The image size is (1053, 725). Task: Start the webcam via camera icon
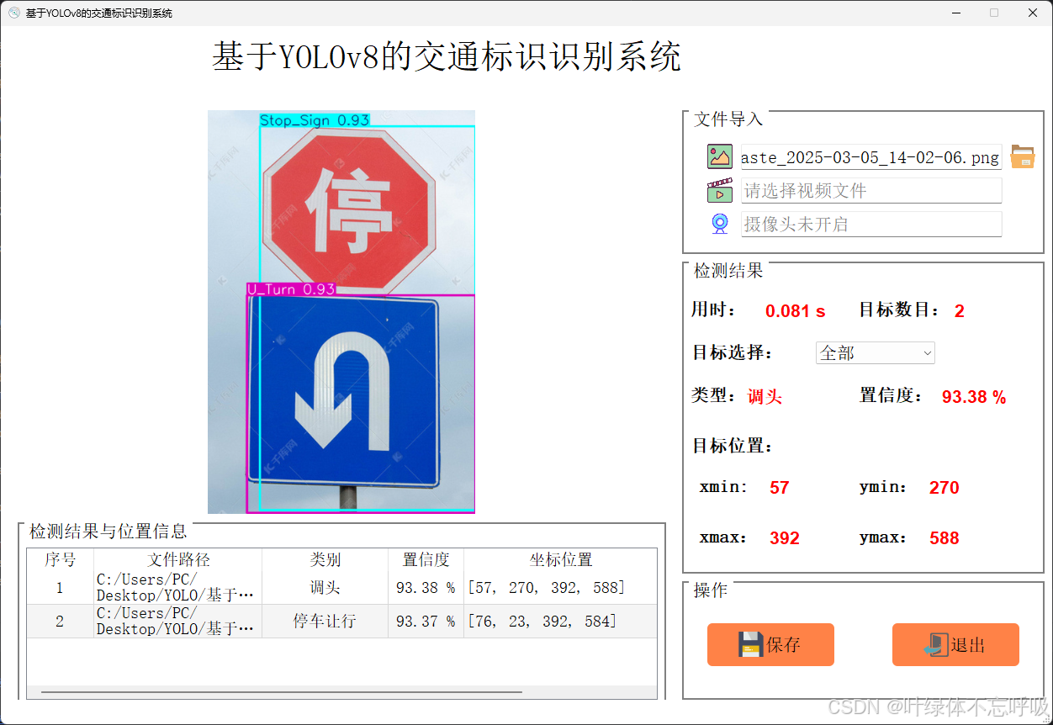[x=720, y=224]
